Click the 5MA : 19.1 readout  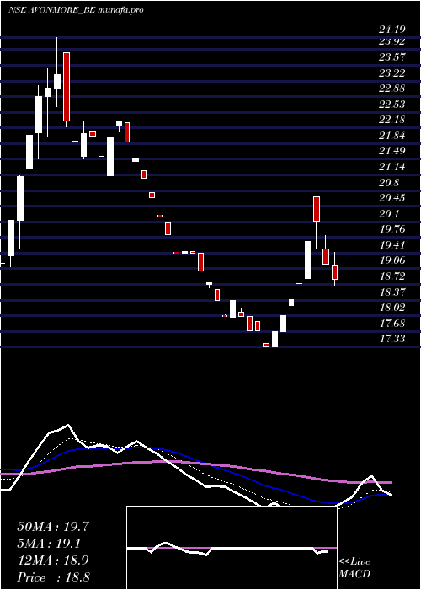click(49, 544)
